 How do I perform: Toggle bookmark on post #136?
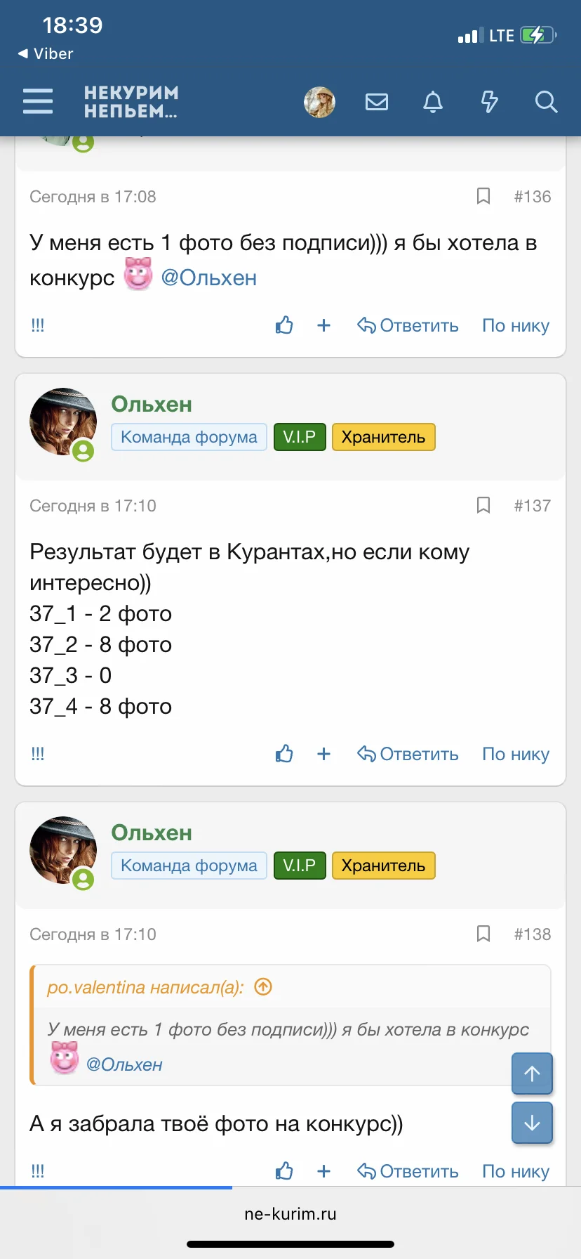pos(483,197)
